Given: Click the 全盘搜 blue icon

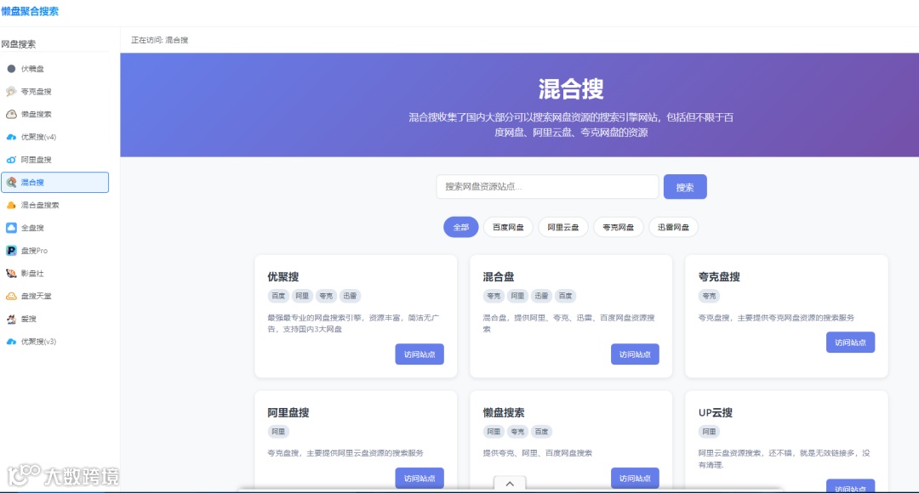Looking at the screenshot, I should (x=11, y=228).
